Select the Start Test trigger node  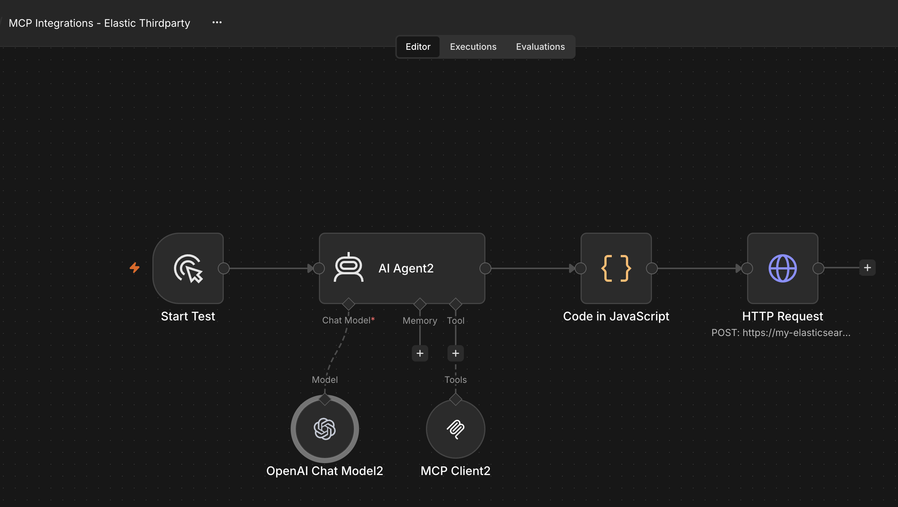click(188, 268)
